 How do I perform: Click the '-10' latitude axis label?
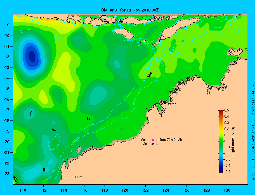pos(6,36)
